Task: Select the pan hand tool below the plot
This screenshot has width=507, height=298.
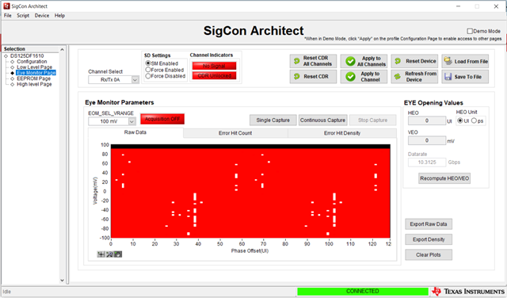Action: pos(118,254)
